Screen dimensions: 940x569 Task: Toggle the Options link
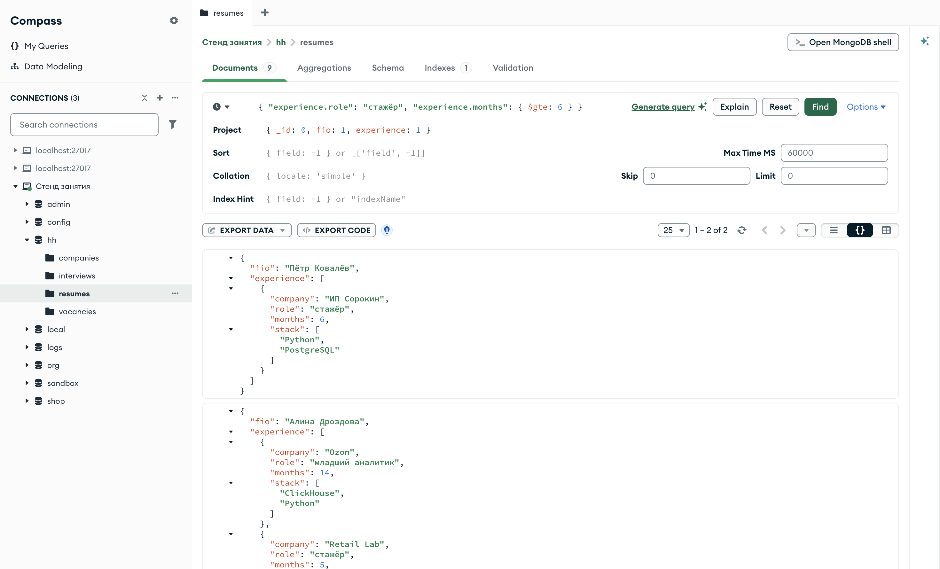point(866,107)
